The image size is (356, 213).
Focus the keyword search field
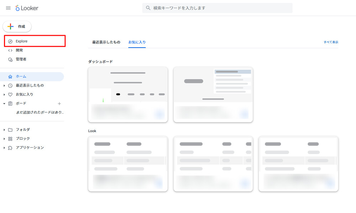click(217, 8)
